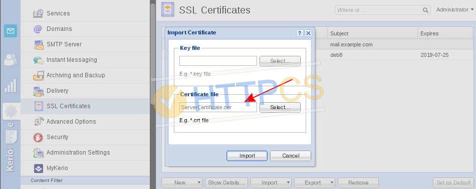Sort by the Expires column header
Viewport: 476px width, 189px height.
click(x=445, y=33)
